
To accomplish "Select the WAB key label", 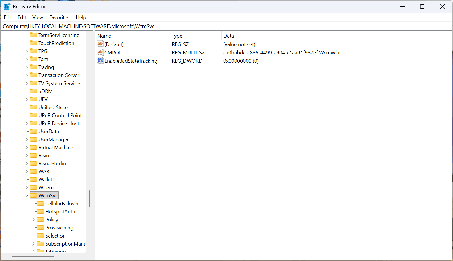I will tap(44, 172).
